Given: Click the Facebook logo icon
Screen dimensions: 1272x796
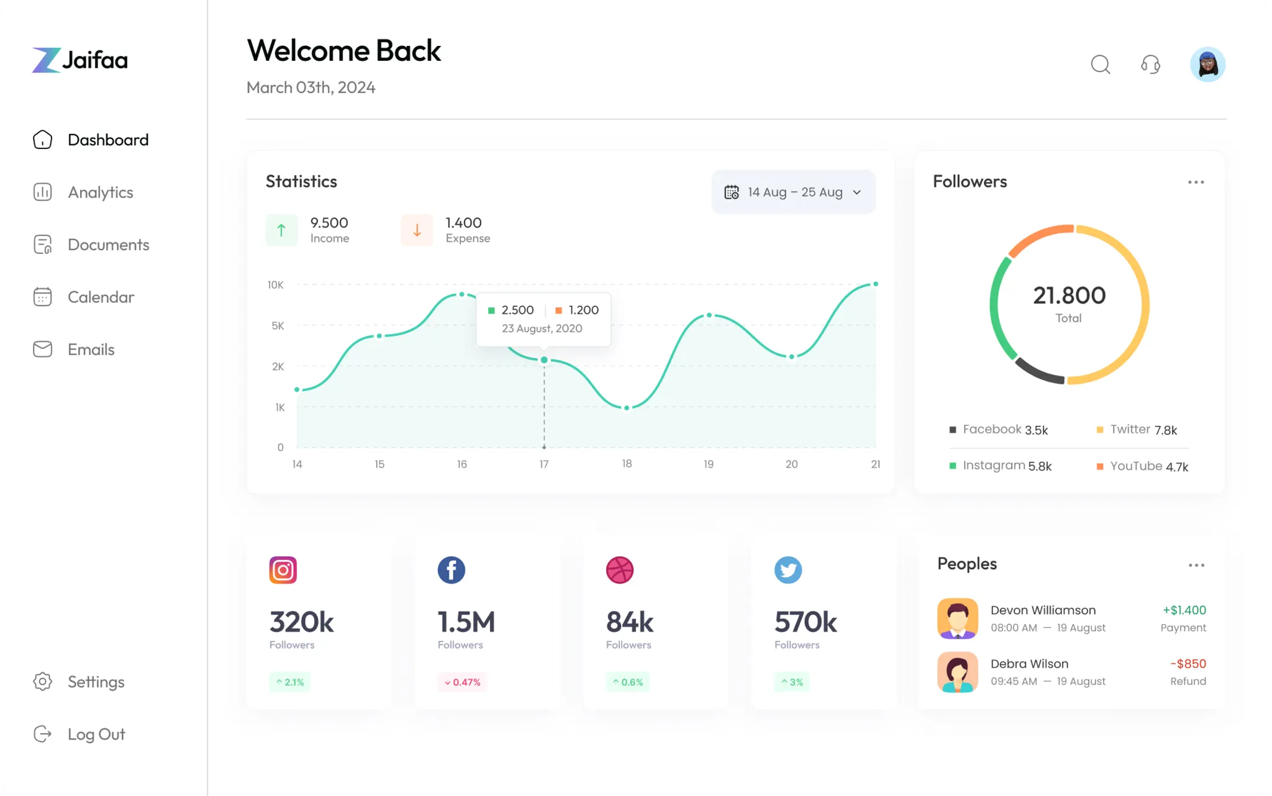Looking at the screenshot, I should 452,570.
